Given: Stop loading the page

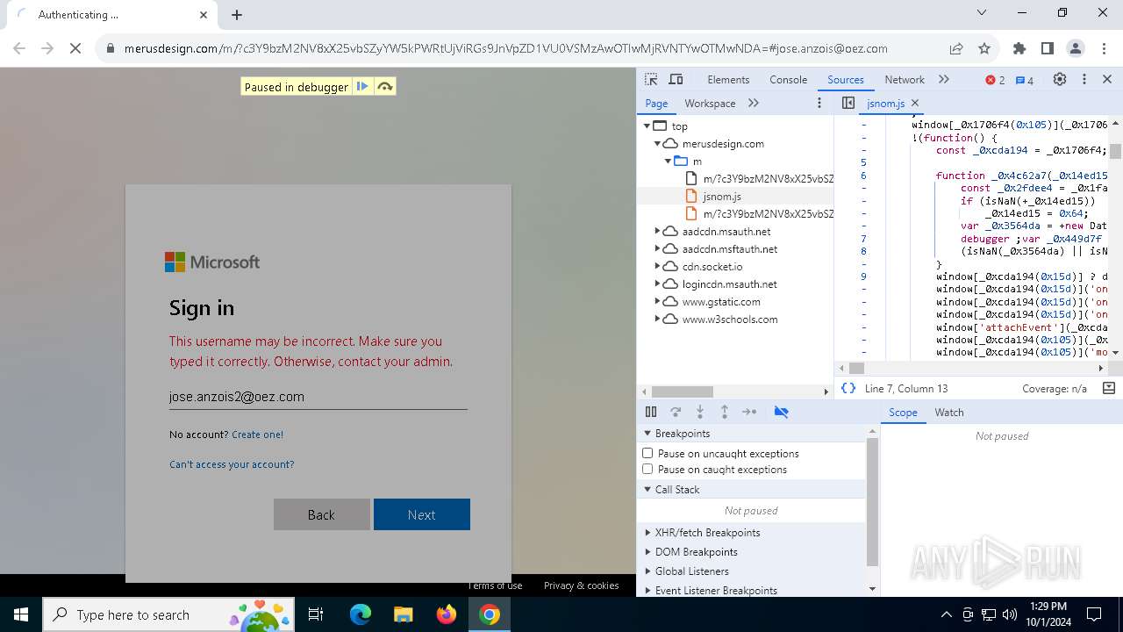Looking at the screenshot, I should 75,48.
